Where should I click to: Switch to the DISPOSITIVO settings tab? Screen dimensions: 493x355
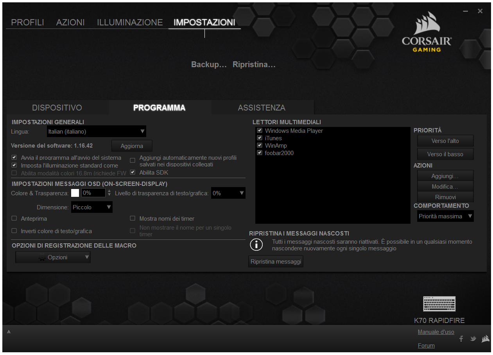[57, 108]
